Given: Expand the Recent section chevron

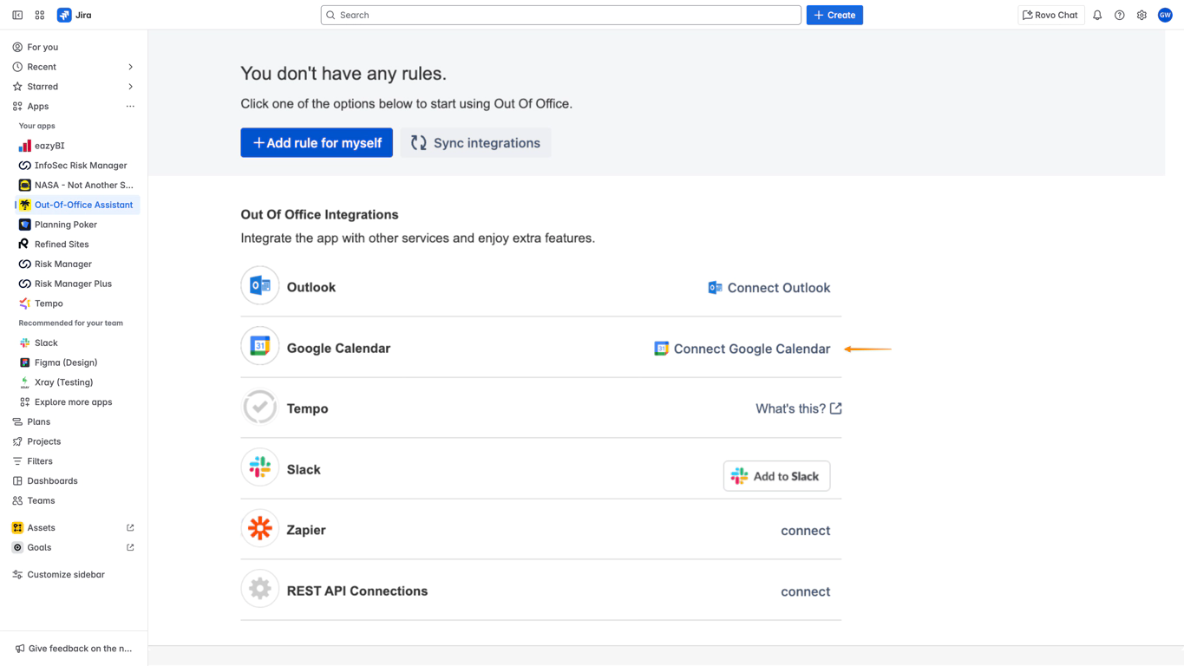Looking at the screenshot, I should [x=130, y=67].
